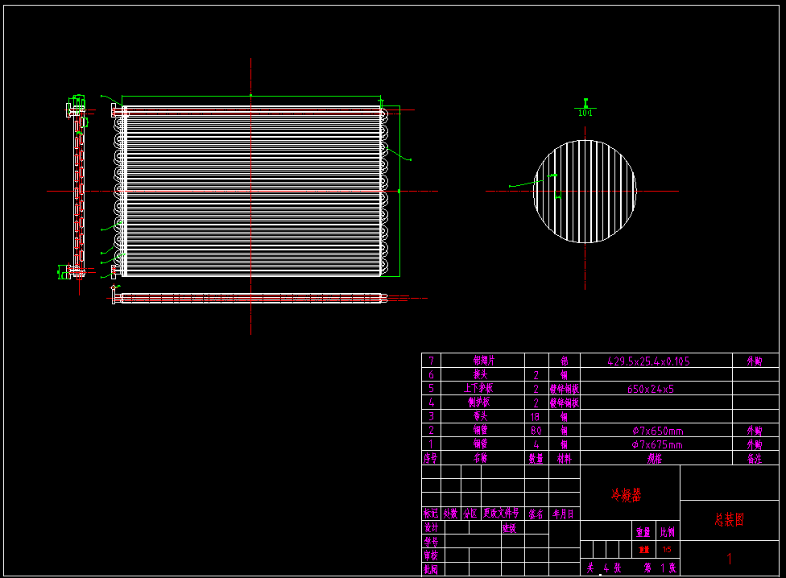This screenshot has height=578, width=786.
Task: Select the bottom plan view of the condenser
Action: point(250,298)
